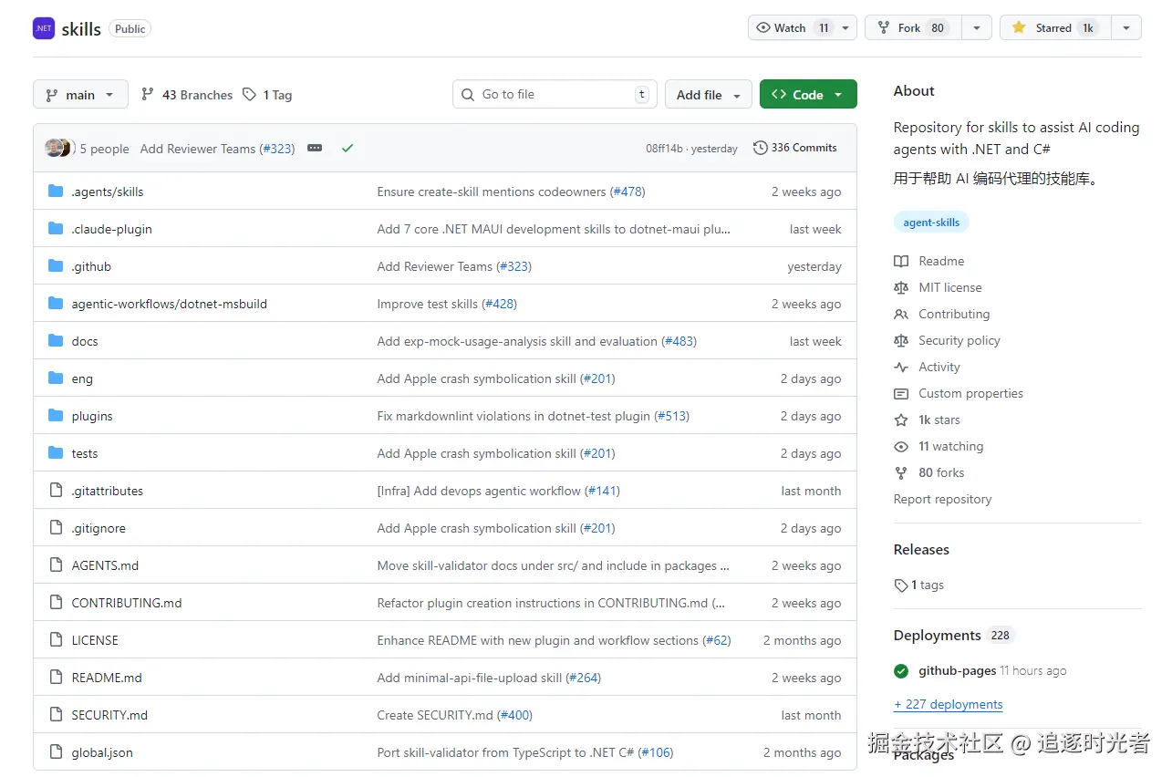The height and width of the screenshot is (777, 1172).
Task: Click the green commit status checkmark
Action: click(x=347, y=148)
